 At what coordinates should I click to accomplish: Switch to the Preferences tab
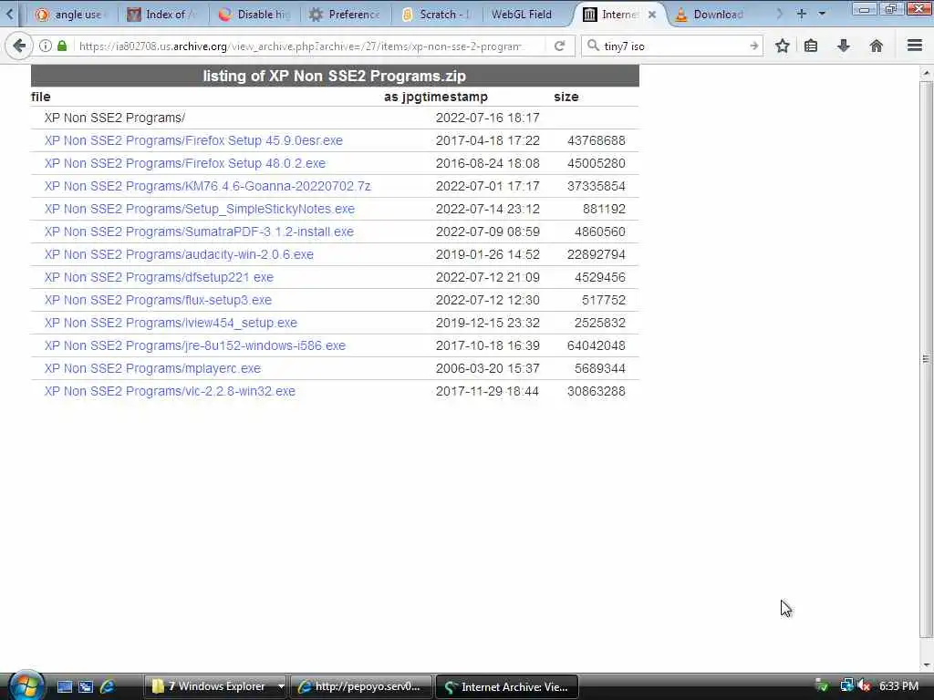346,15
